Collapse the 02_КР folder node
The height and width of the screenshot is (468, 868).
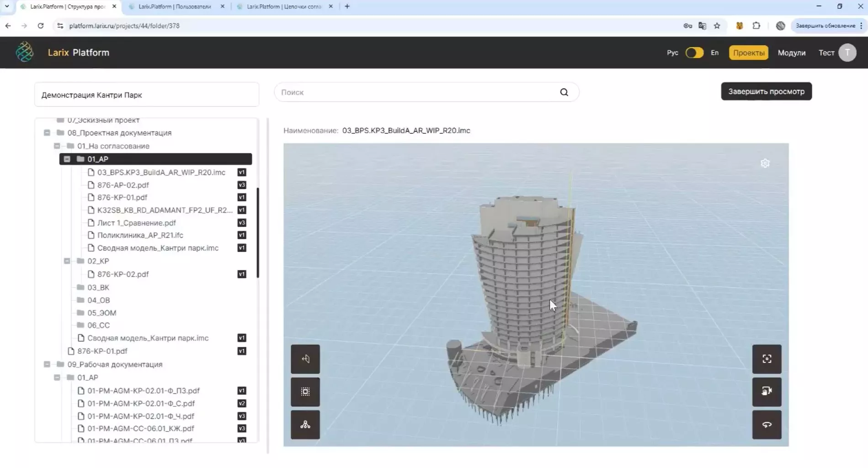[67, 261]
